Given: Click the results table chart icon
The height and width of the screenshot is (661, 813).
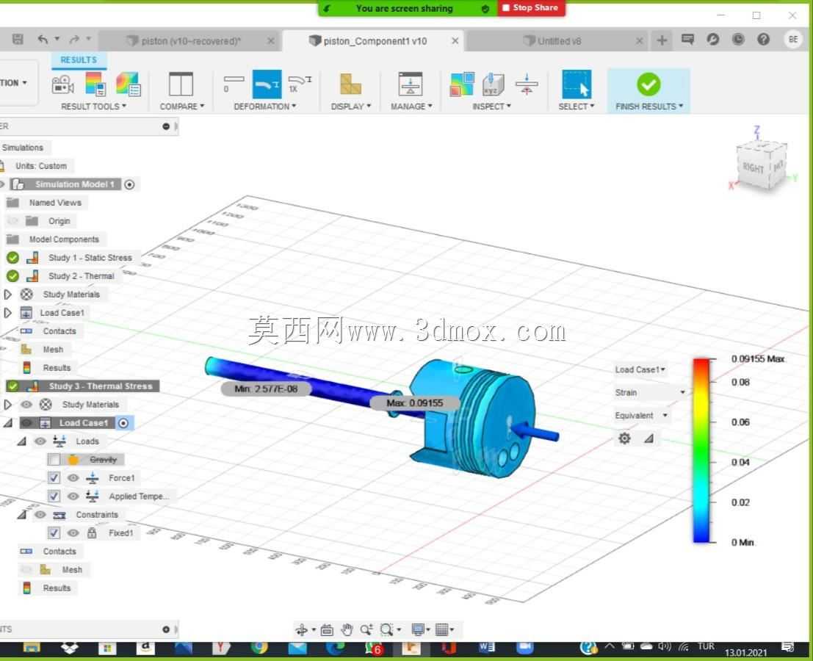Looking at the screenshot, I should point(128,84).
